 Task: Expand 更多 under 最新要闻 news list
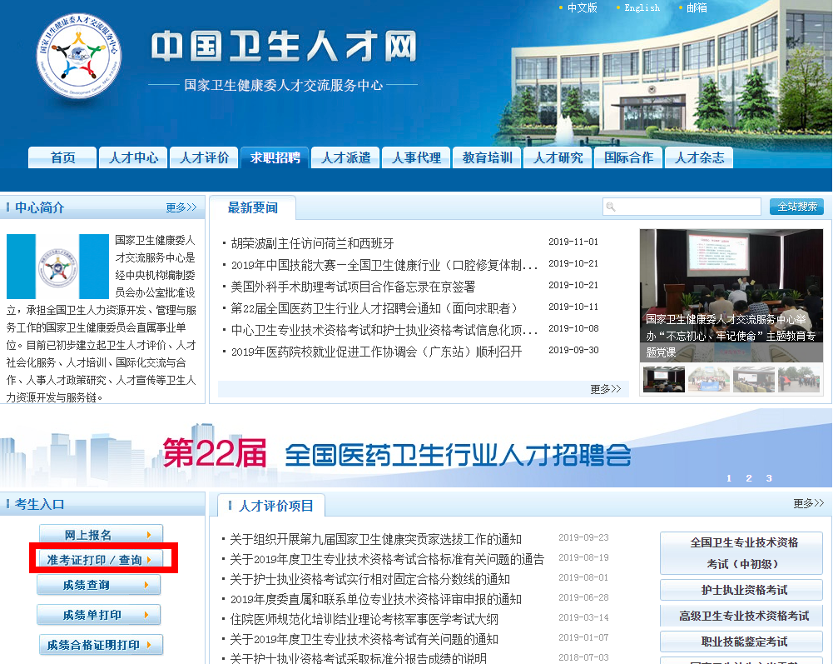605,389
